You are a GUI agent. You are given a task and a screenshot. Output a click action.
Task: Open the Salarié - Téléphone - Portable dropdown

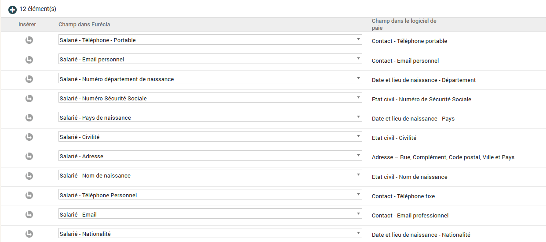click(x=210, y=40)
